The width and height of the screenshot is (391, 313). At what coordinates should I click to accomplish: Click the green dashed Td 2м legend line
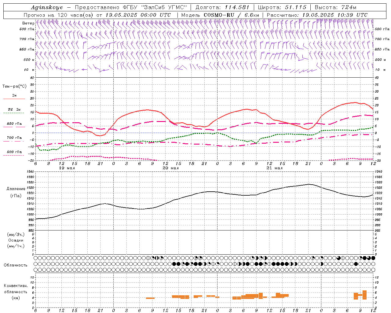pyautogui.click(x=14, y=113)
